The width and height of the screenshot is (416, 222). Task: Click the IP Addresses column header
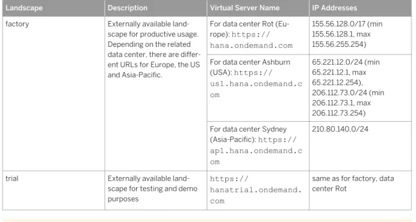point(360,8)
